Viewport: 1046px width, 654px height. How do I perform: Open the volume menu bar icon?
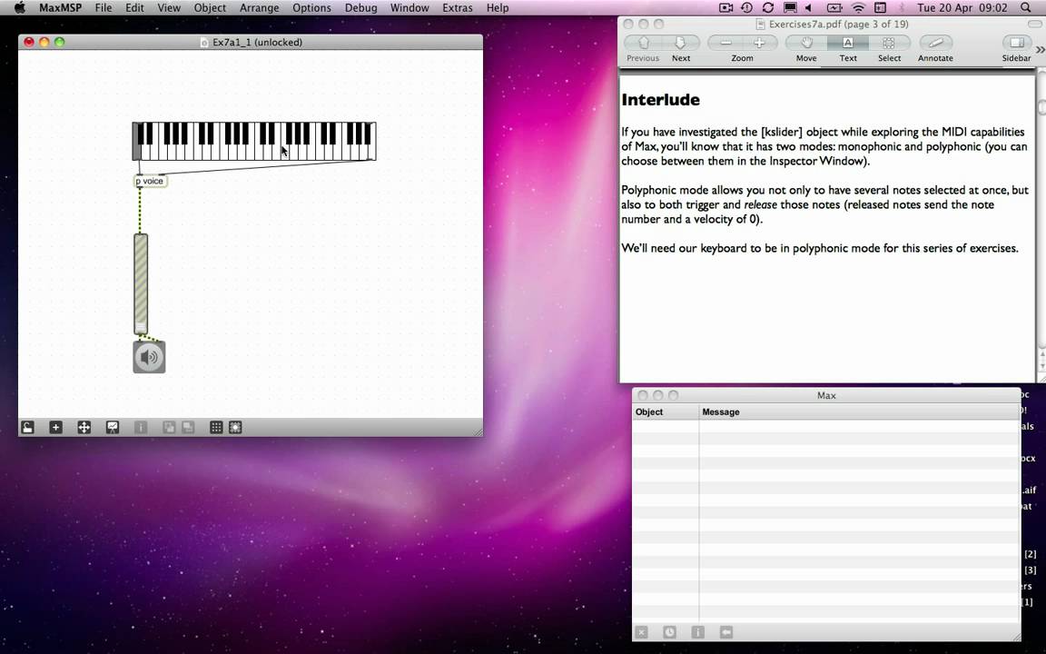tap(808, 8)
